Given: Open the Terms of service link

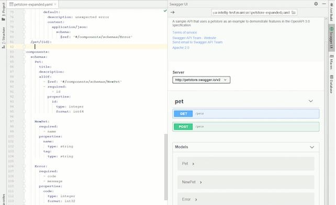Looking at the screenshot, I should pos(185,33).
